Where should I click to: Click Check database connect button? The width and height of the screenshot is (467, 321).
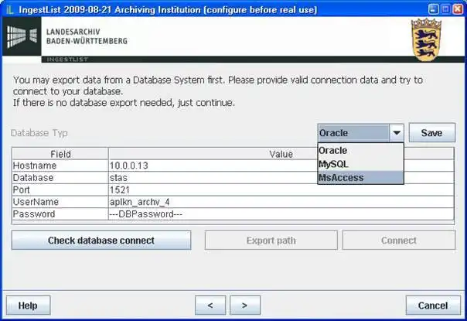[101, 241]
